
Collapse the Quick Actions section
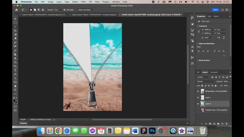pos(197,60)
